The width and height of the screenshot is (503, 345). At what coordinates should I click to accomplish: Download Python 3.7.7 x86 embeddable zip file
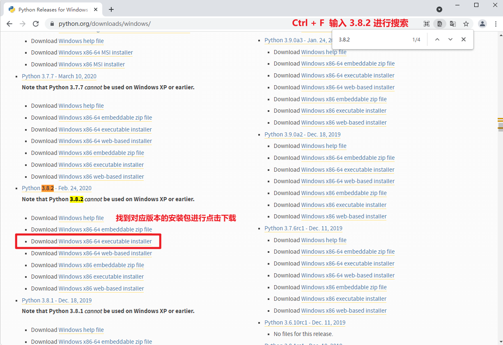pyautogui.click(x=101, y=153)
